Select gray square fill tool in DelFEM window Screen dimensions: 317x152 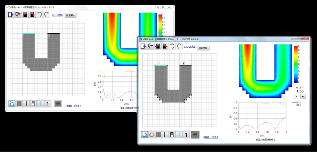click(158, 135)
